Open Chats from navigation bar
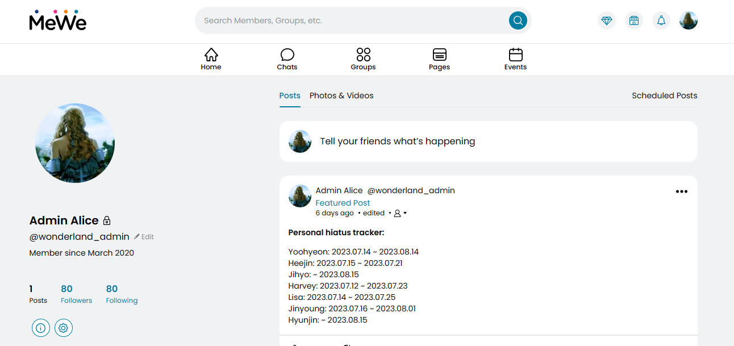The width and height of the screenshot is (734, 346). tap(287, 59)
